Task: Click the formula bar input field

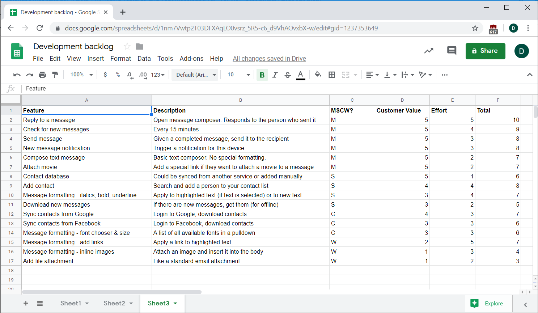Action: 253,89
